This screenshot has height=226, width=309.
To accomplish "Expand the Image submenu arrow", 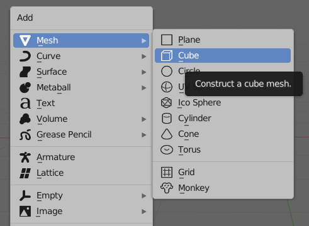I will pos(143,212).
